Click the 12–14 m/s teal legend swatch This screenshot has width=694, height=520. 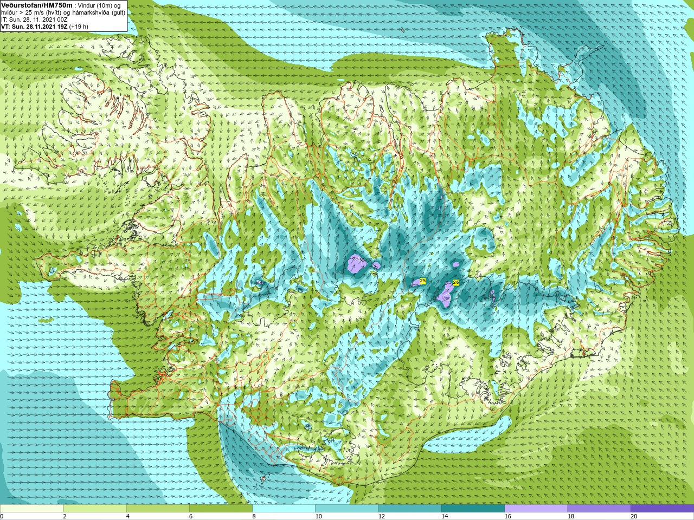click(410, 509)
